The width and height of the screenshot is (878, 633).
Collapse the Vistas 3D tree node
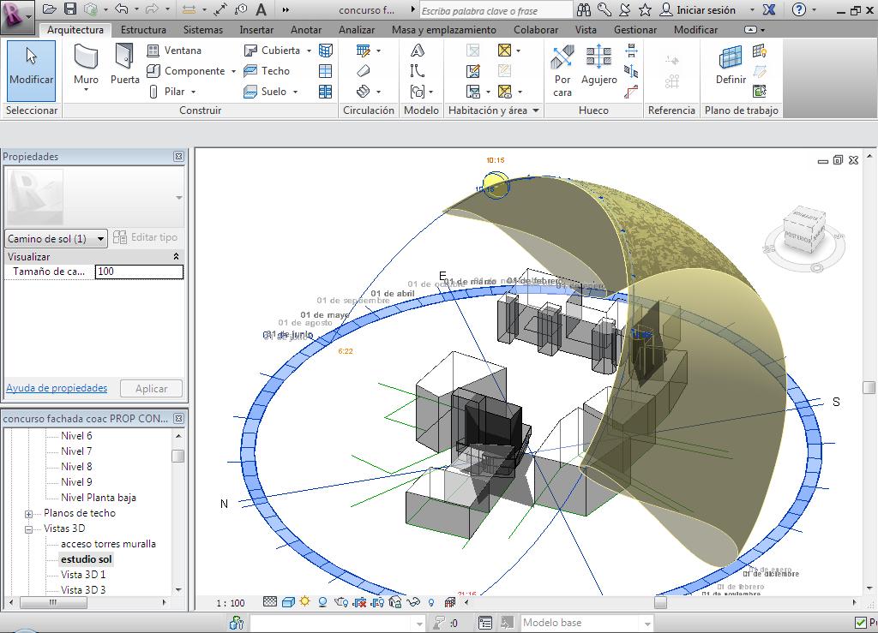28,528
